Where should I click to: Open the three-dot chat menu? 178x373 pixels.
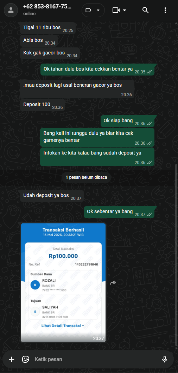click(165, 10)
